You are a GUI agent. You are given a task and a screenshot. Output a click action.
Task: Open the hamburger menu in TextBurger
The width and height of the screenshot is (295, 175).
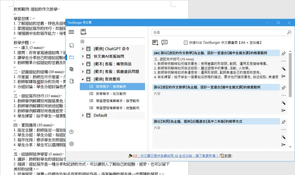[71, 32]
